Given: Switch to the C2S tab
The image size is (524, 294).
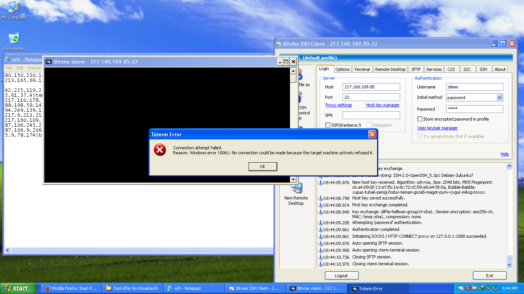Looking at the screenshot, I should (451, 69).
